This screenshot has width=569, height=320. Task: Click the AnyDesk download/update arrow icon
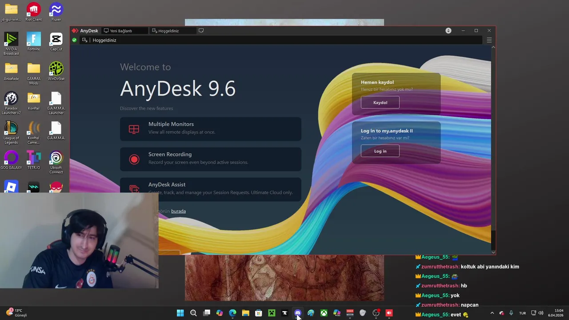(449, 31)
